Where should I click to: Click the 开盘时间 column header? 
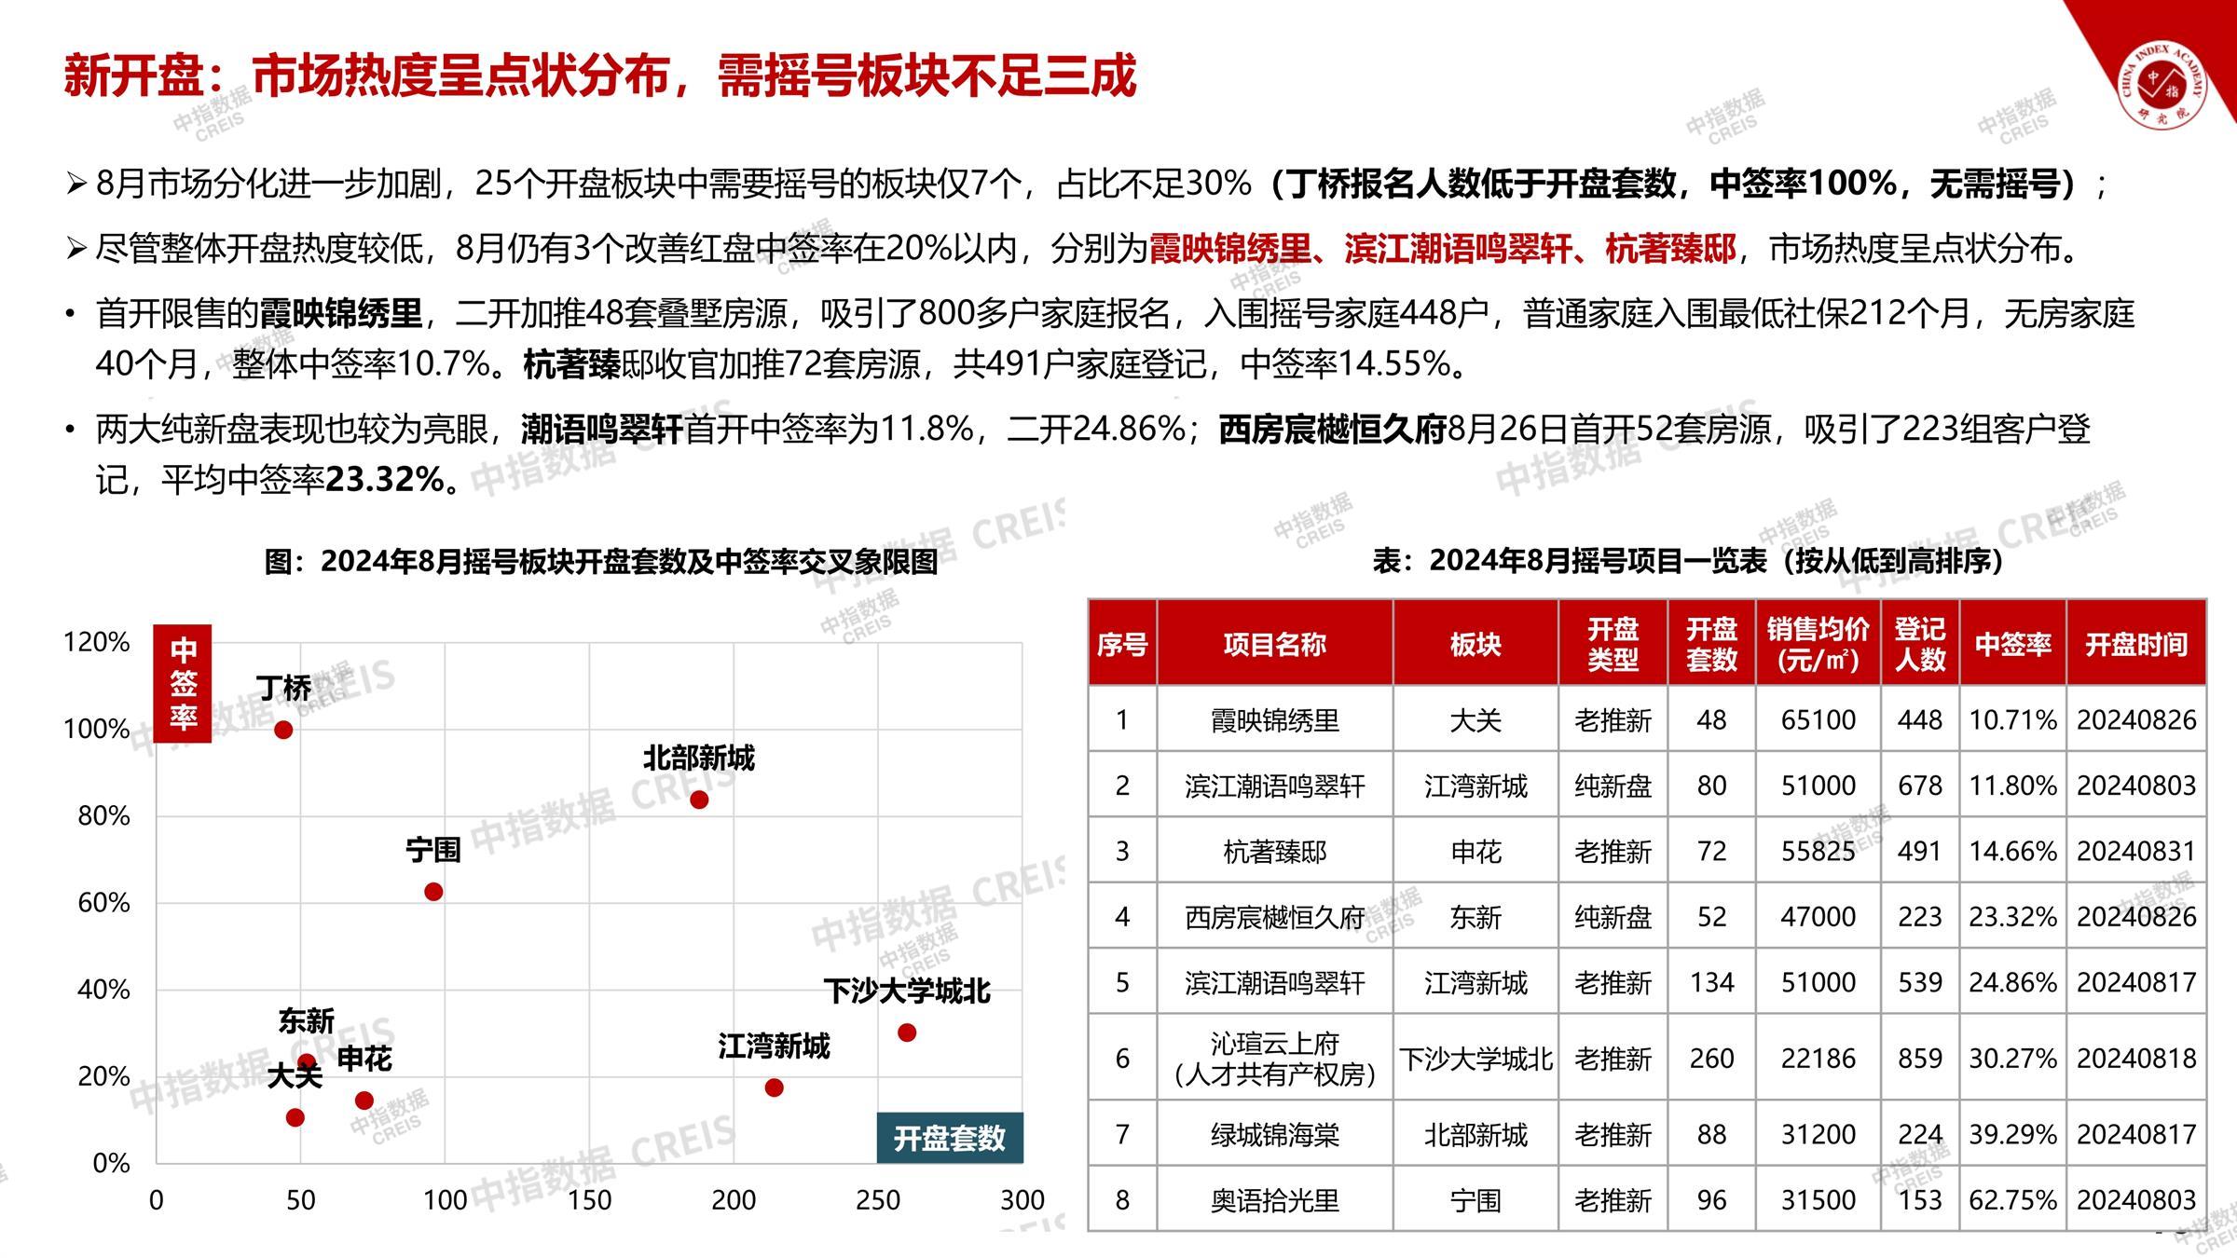point(2135,644)
